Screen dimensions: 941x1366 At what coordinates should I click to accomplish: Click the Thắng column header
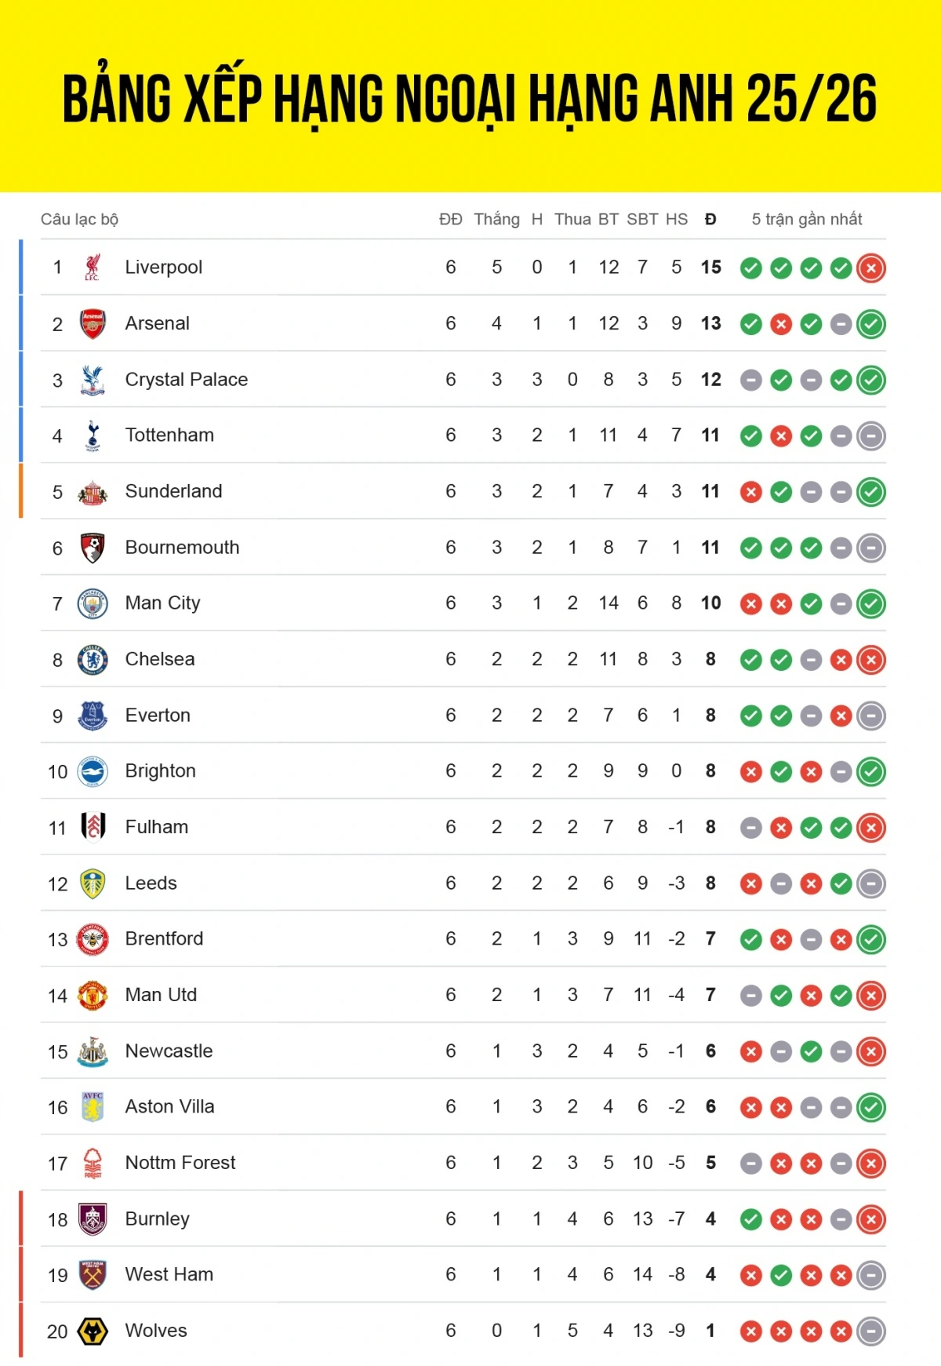click(x=496, y=220)
